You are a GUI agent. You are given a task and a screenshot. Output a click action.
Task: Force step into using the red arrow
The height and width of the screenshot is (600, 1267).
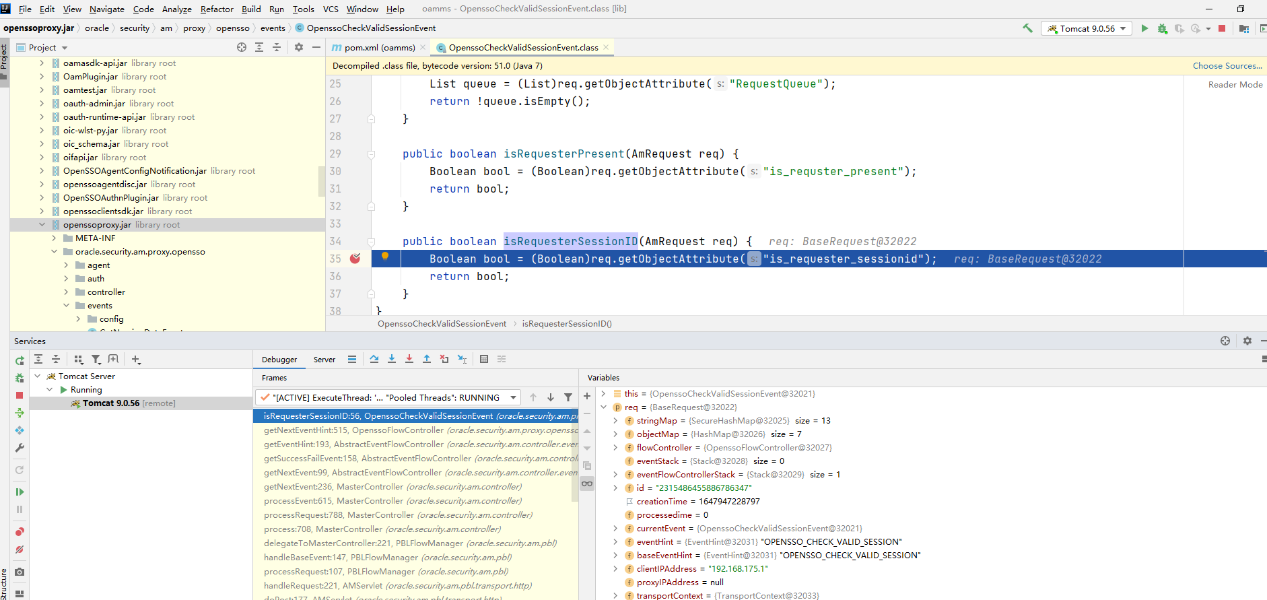click(409, 360)
